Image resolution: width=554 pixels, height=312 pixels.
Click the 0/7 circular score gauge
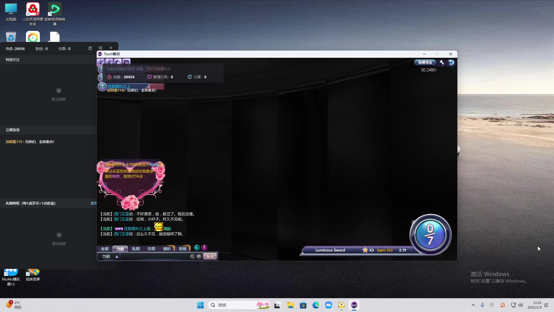pos(430,235)
